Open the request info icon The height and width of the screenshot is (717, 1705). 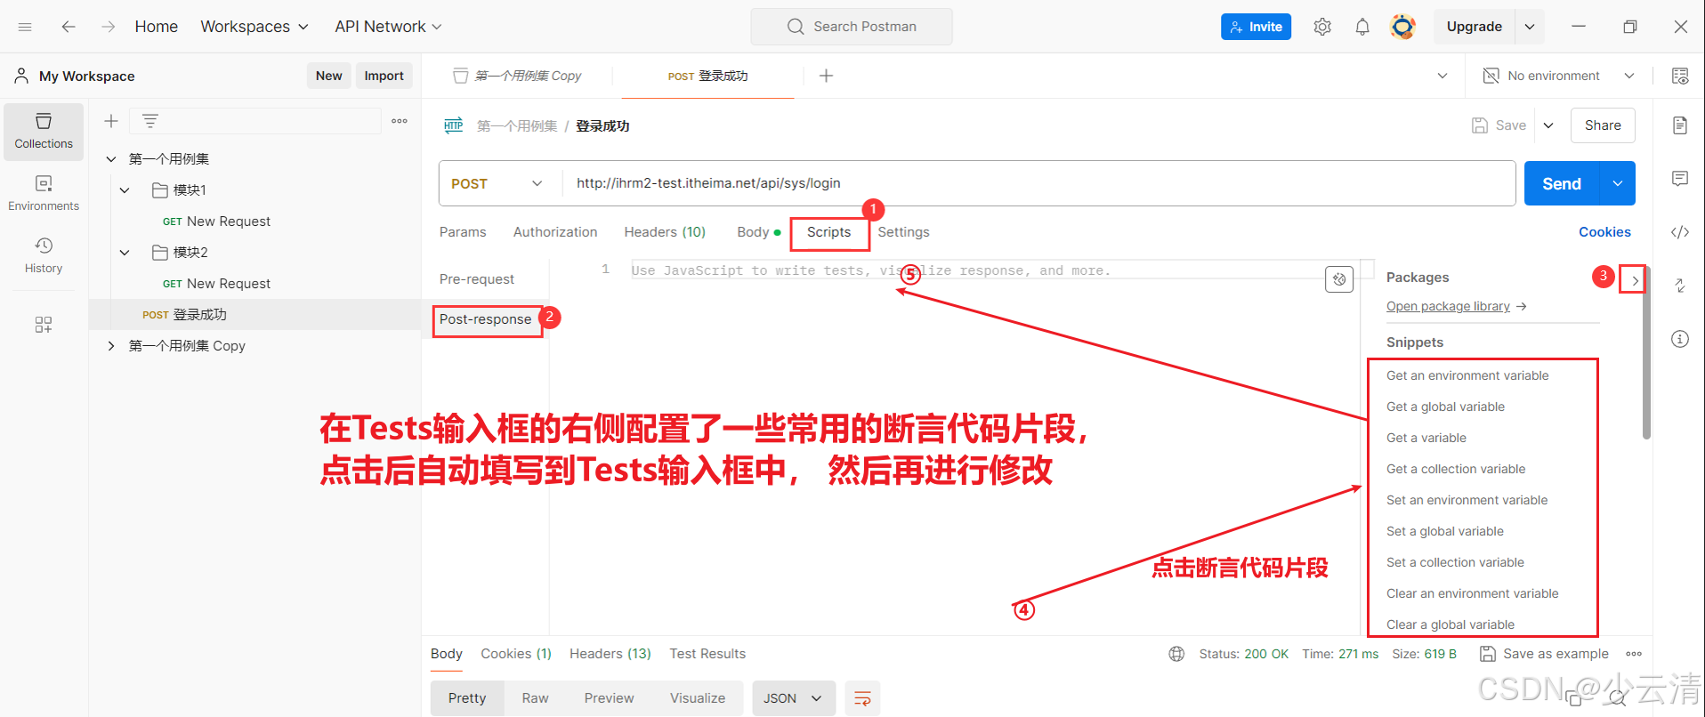pos(1680,339)
